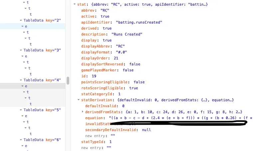Toggle the rotoScoringEligible true value
This screenshot has height=151, width=253.
(x=133, y=88)
